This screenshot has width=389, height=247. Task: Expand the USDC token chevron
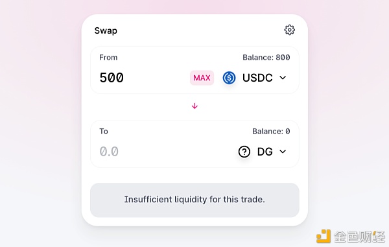(x=283, y=78)
